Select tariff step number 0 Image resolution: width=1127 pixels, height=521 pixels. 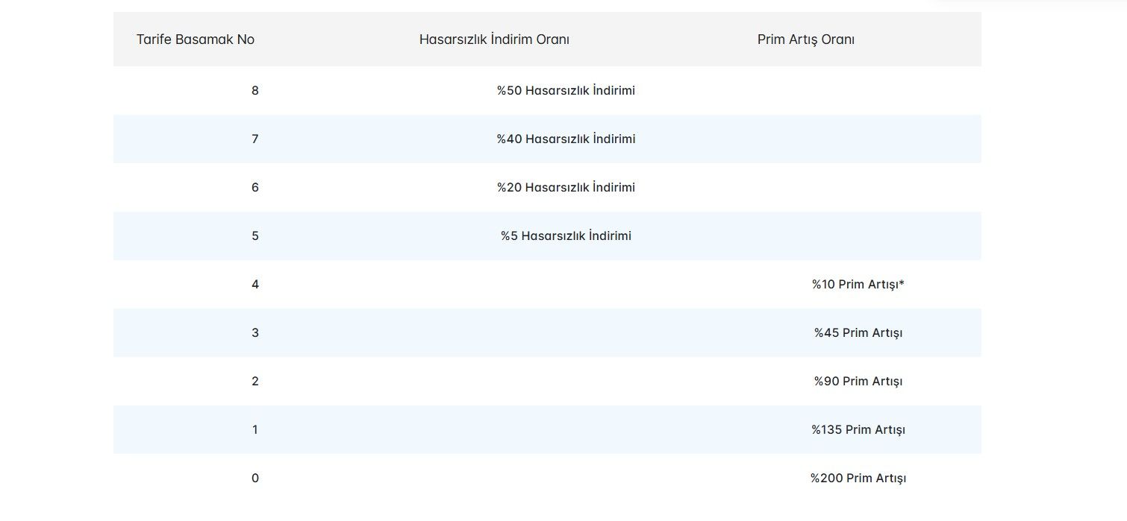pyautogui.click(x=255, y=479)
